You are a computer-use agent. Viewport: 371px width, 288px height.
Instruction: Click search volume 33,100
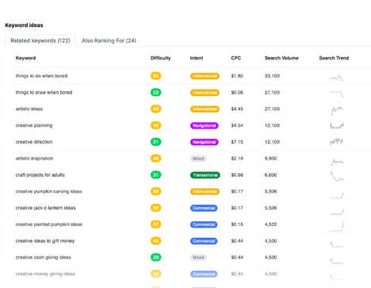272,76
